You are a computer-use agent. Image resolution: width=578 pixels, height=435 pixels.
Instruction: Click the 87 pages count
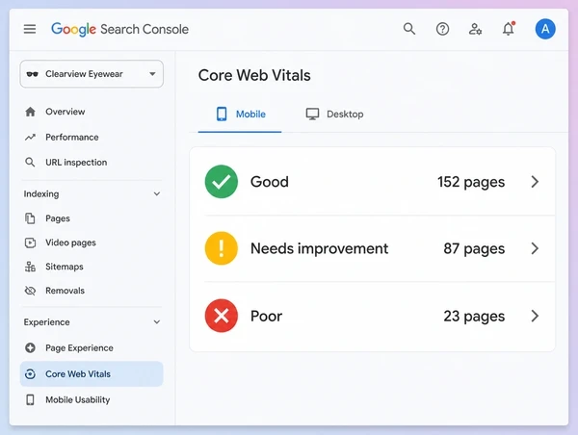pyautogui.click(x=474, y=248)
